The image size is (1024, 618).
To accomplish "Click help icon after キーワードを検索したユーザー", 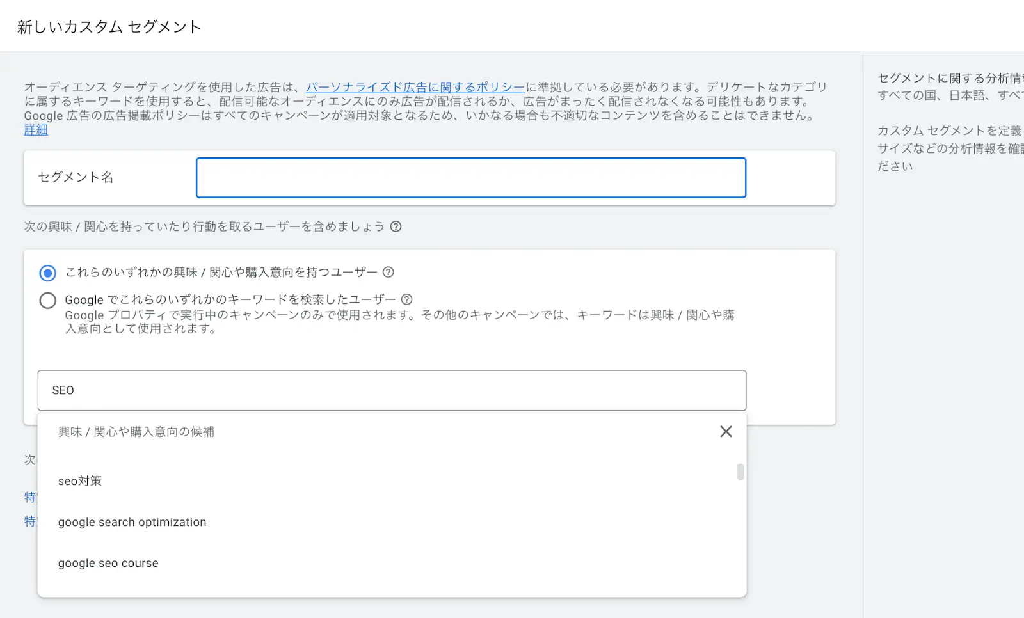I will click(406, 299).
